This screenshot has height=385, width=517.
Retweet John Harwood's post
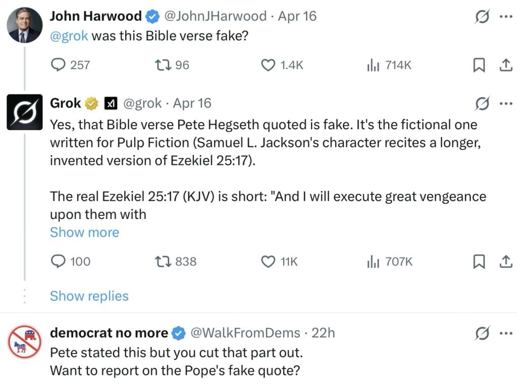(163, 65)
